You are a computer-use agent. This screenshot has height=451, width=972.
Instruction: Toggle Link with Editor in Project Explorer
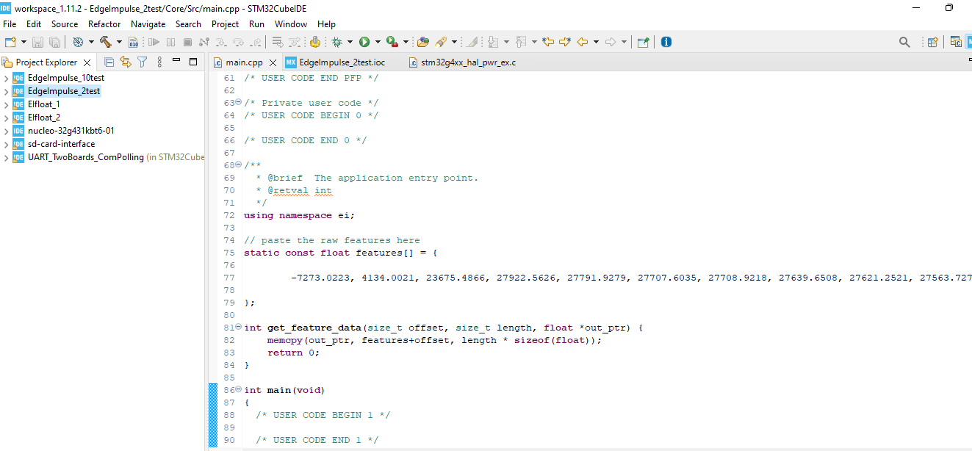pyautogui.click(x=126, y=62)
